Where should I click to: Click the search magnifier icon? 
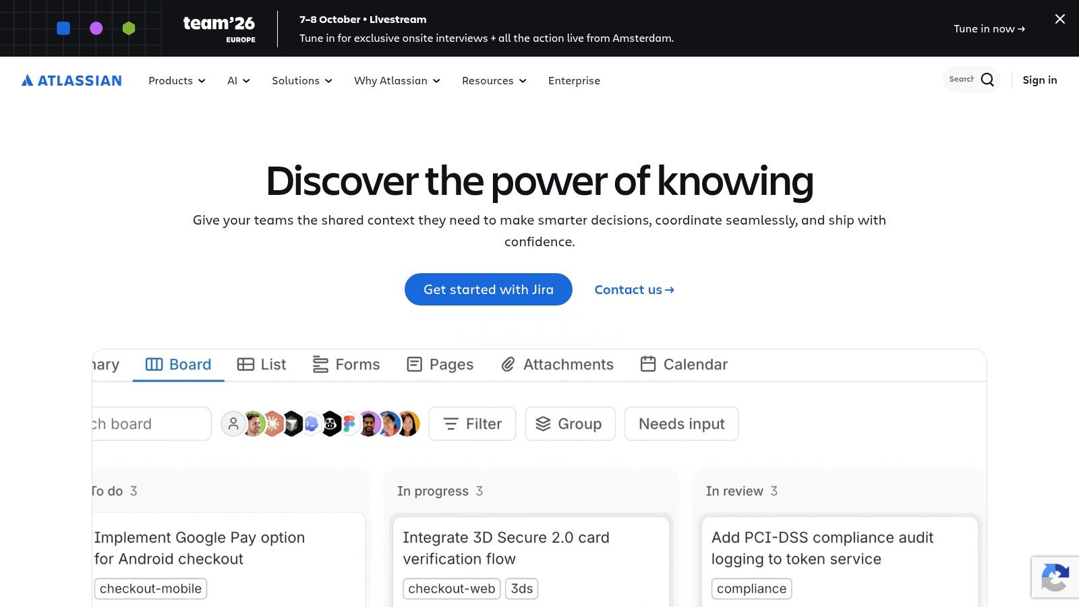pos(987,80)
